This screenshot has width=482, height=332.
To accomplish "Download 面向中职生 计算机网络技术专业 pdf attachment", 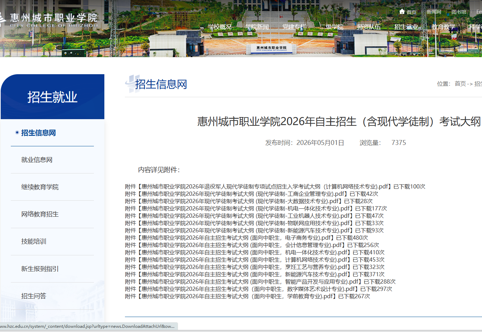I will (x=245, y=260).
